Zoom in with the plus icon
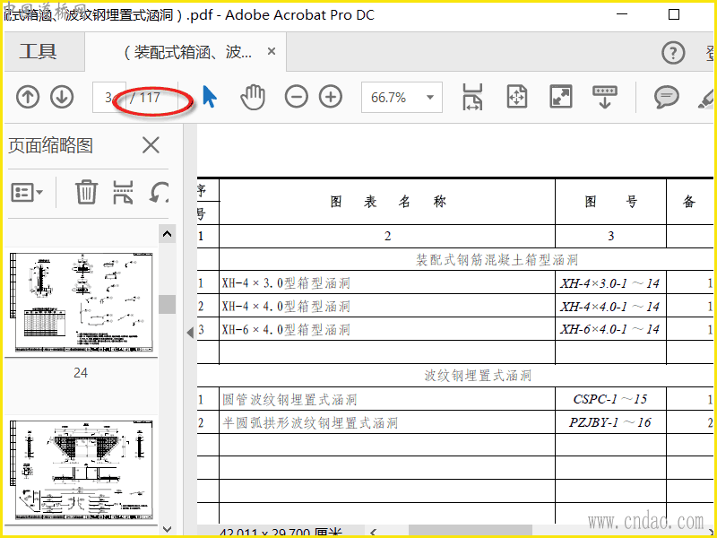Screen dimensions: 717x538 (x=331, y=97)
